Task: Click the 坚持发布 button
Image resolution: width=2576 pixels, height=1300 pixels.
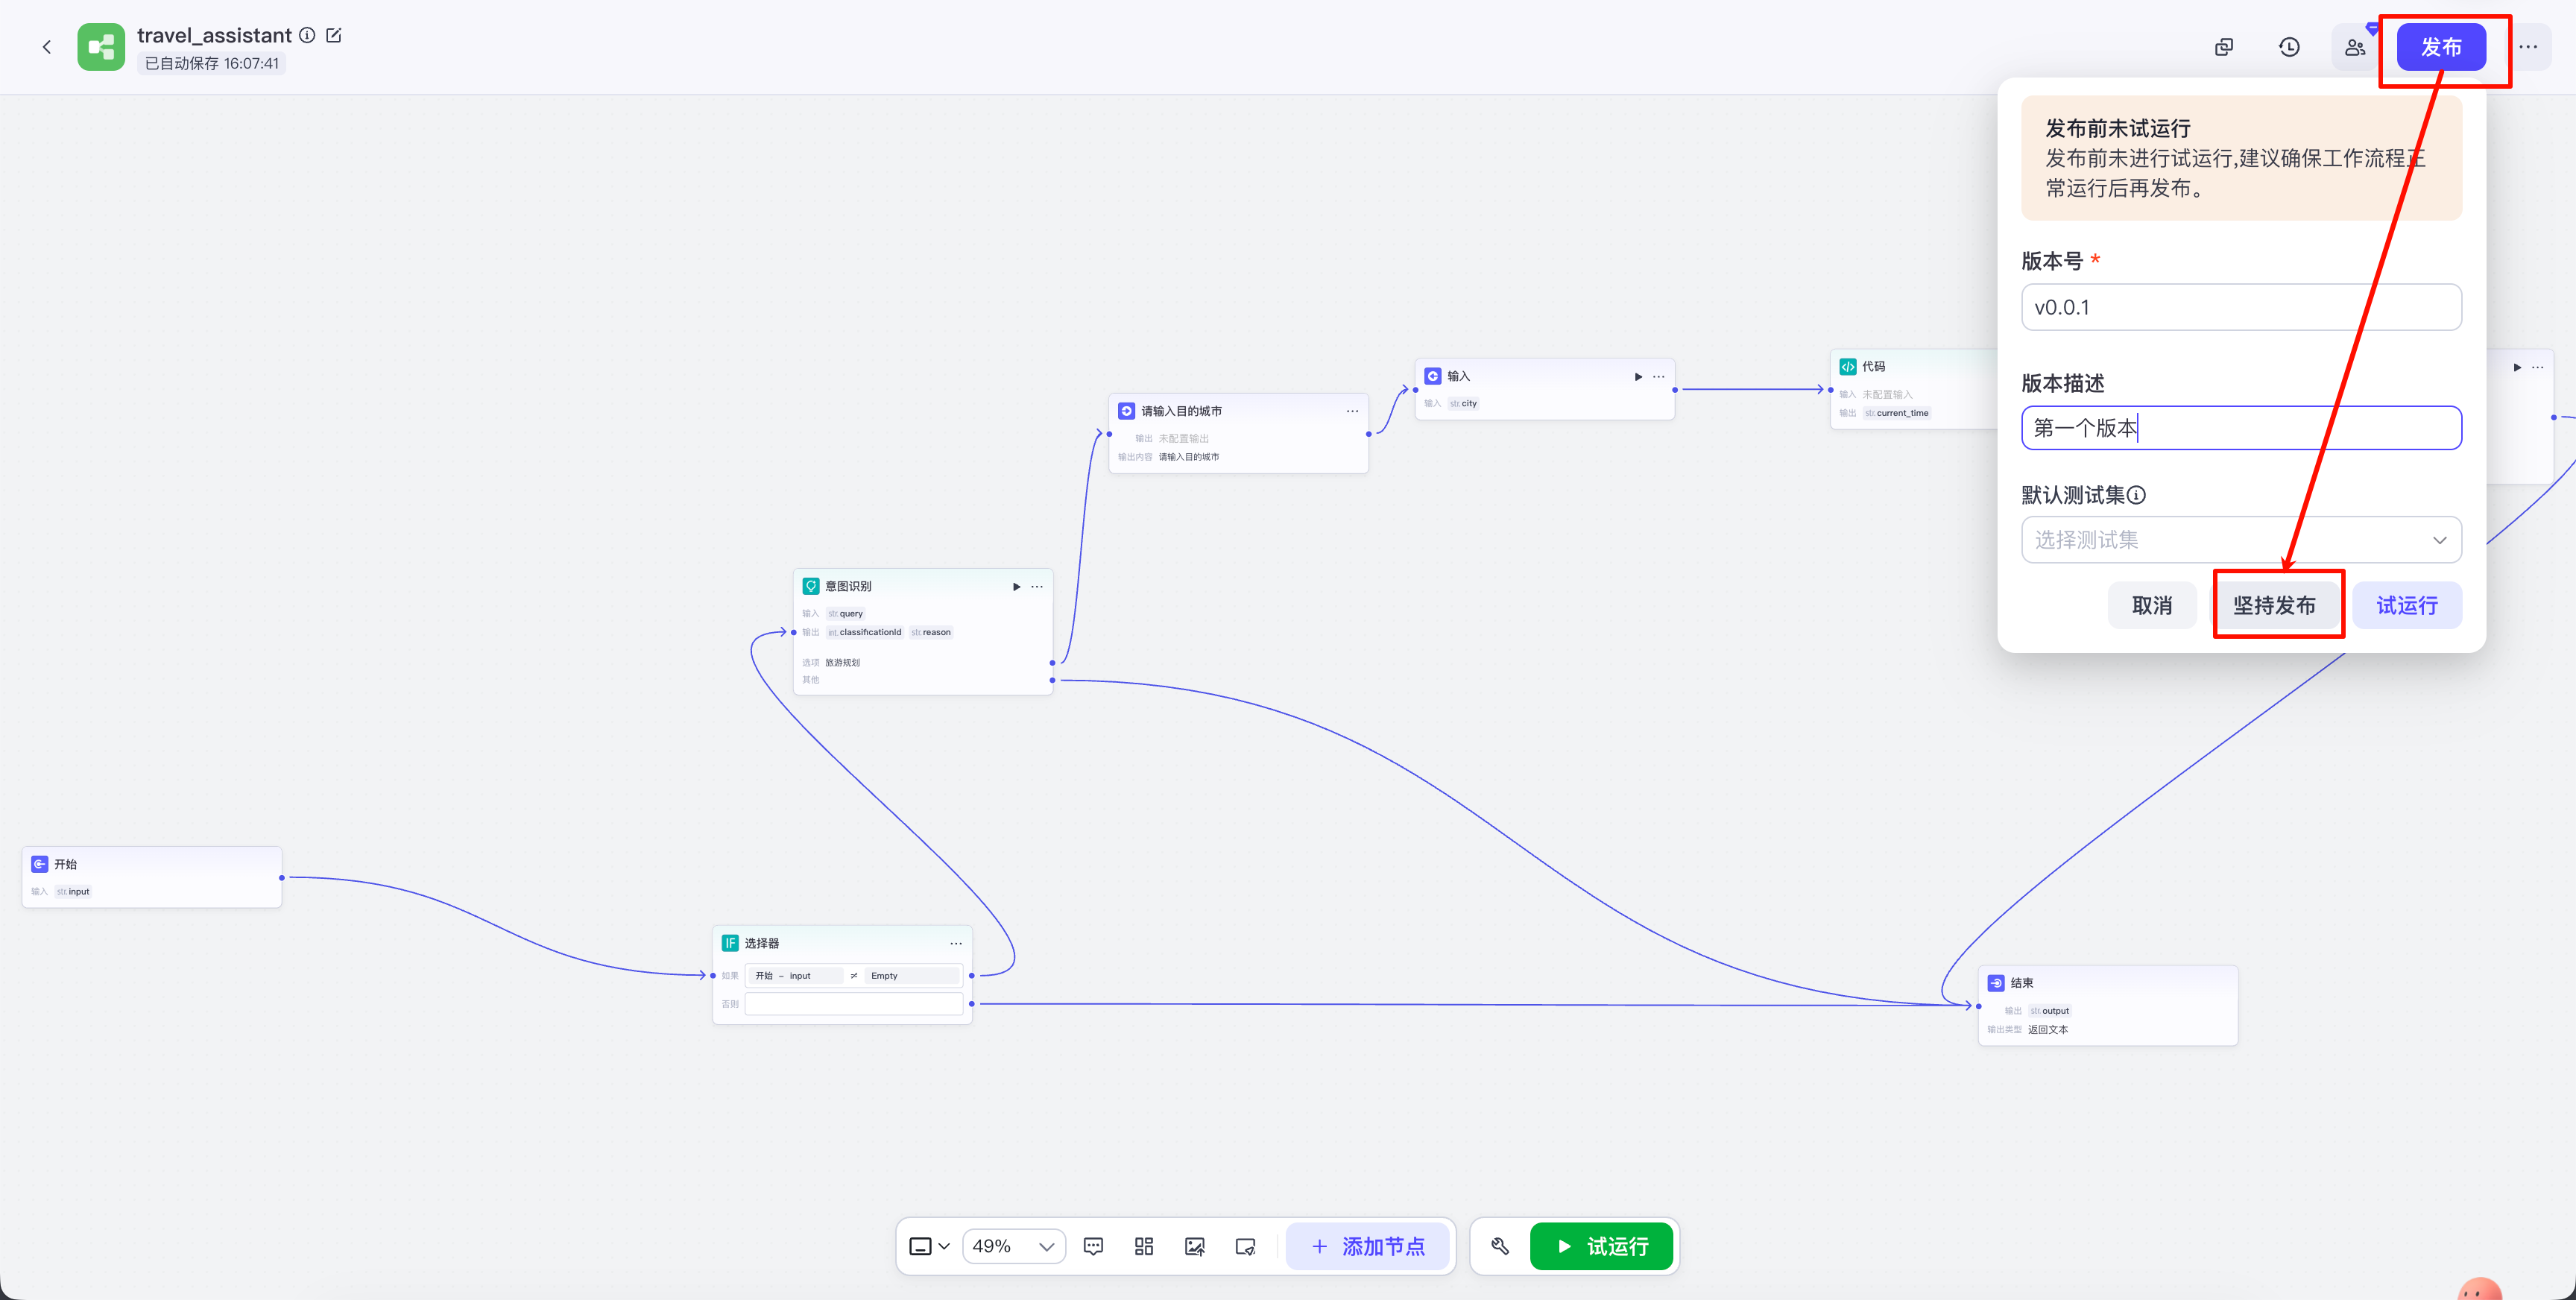Action: point(2274,605)
